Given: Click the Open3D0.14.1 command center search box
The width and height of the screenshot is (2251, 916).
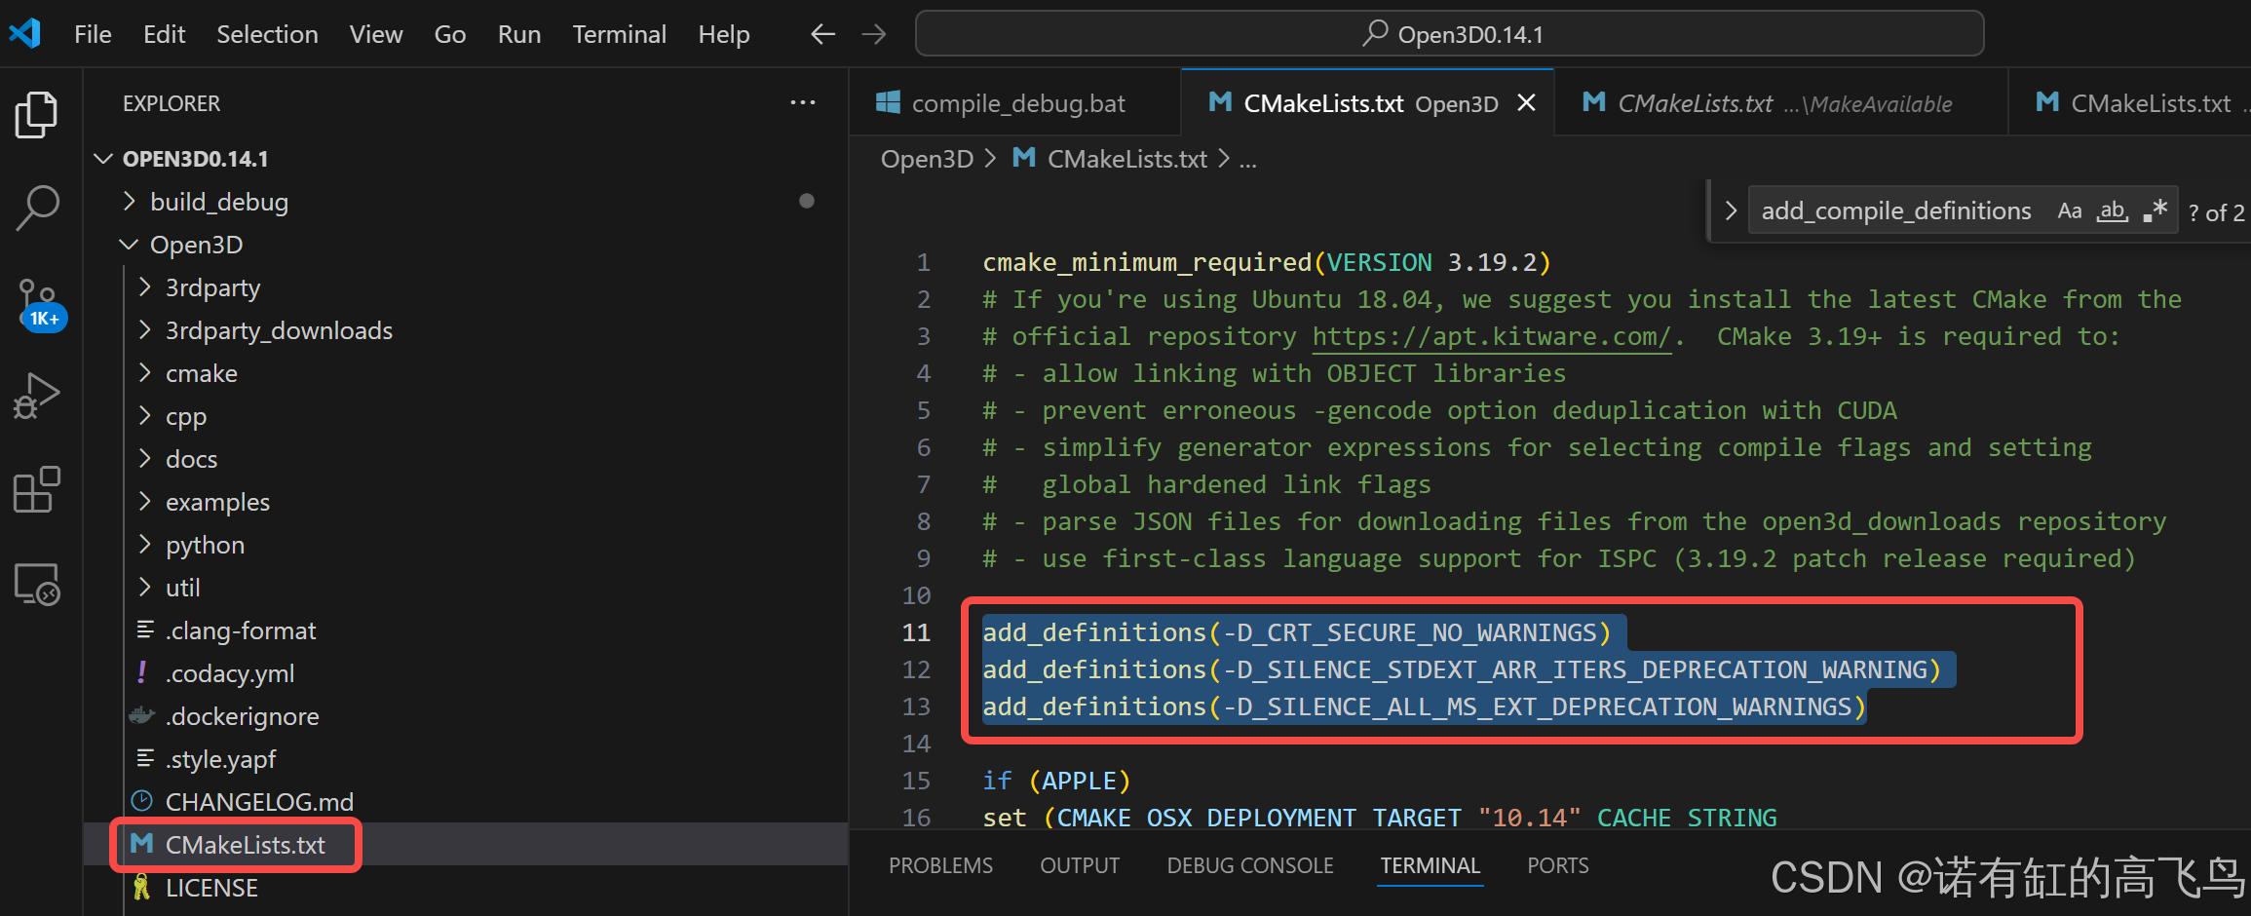Looking at the screenshot, I should click(x=1450, y=34).
